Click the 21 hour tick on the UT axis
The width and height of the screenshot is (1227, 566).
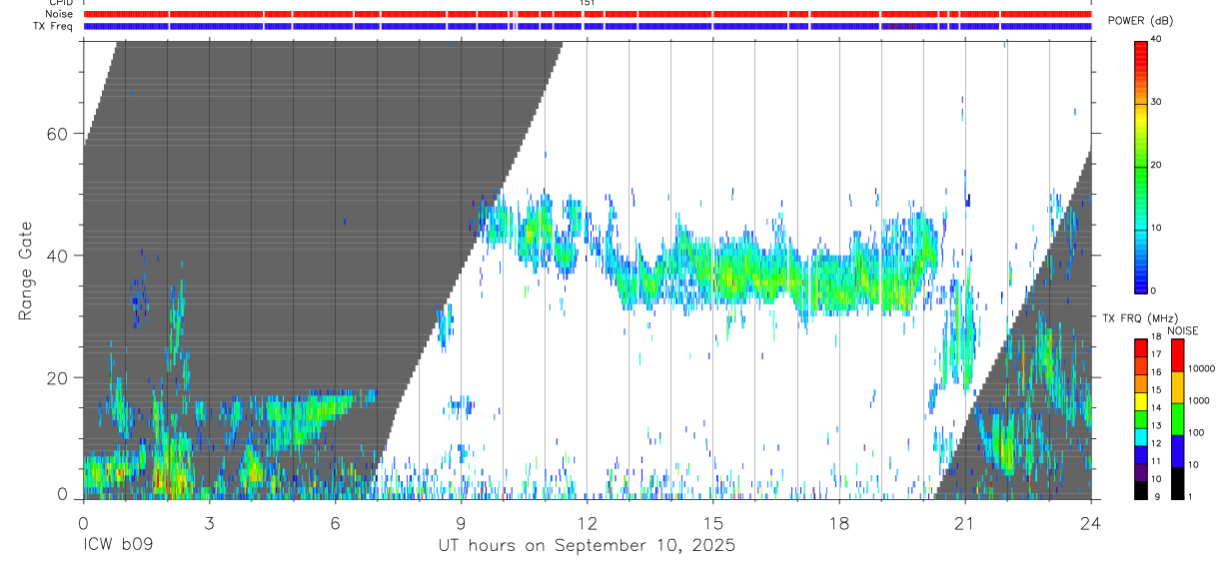click(964, 522)
